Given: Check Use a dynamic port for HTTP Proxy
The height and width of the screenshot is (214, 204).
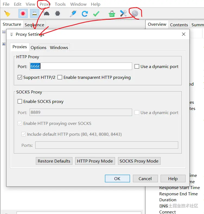Looking at the screenshot, I should coord(137,66).
